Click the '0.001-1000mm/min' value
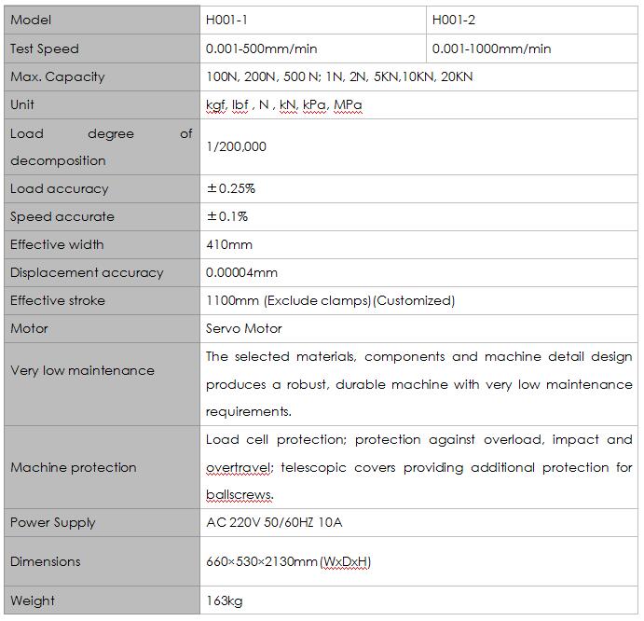 click(x=492, y=48)
